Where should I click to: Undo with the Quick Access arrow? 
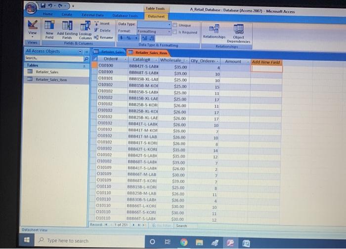[50, 6]
